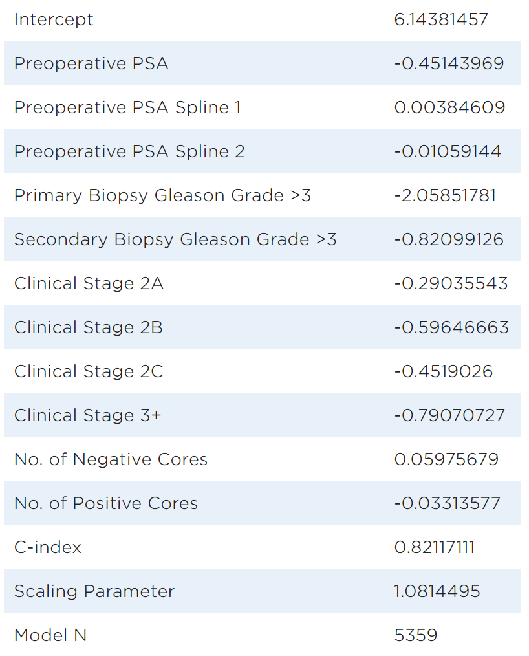Select the Model N value 5359
Screen dimensions: 529x656
click(416, 635)
